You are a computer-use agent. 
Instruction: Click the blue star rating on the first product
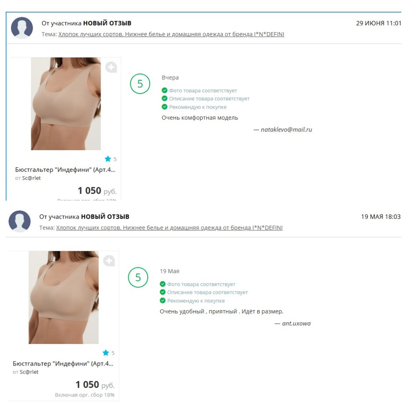pos(108,159)
